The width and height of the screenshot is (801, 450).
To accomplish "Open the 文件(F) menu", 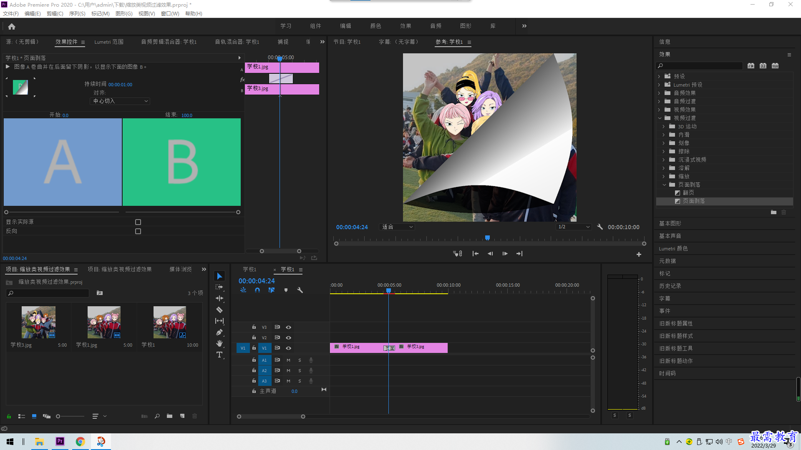I will pyautogui.click(x=11, y=14).
